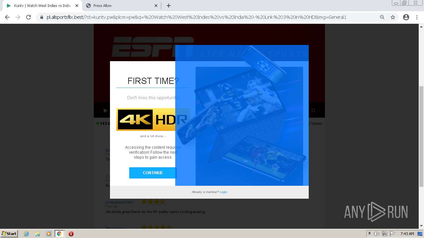The width and height of the screenshot is (424, 238).
Task: Open the Chrome profile avatar
Action: coord(406,17)
